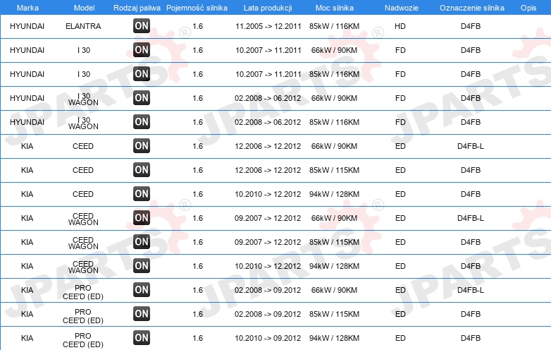Screen dimensions: 551x350
Task: Click the ON icon for PRO CEE'D (ED) 94kW/128KM
Action: (142, 338)
